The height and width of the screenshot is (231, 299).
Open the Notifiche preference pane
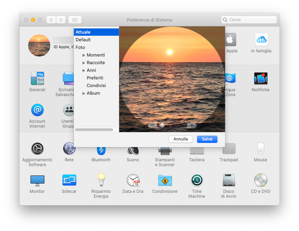pyautogui.click(x=260, y=79)
